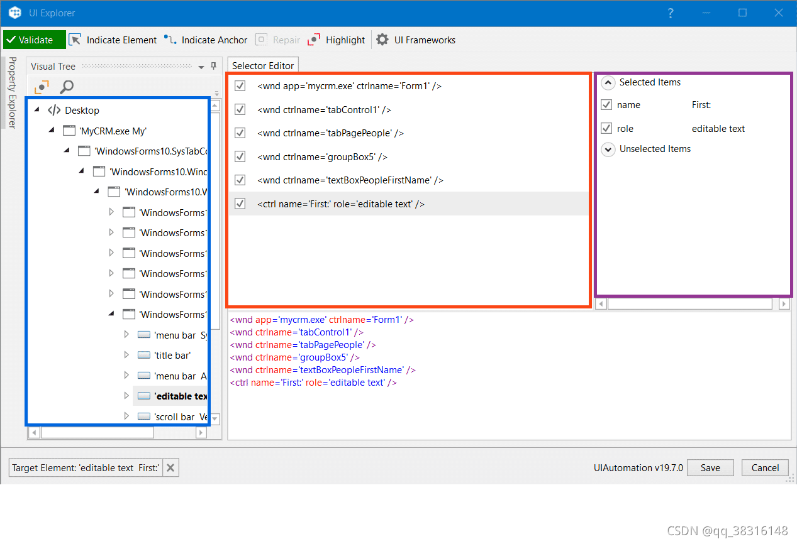Viewport: 797px width, 544px height.
Task: Click the Visual Tree highlight icon
Action: 42,87
